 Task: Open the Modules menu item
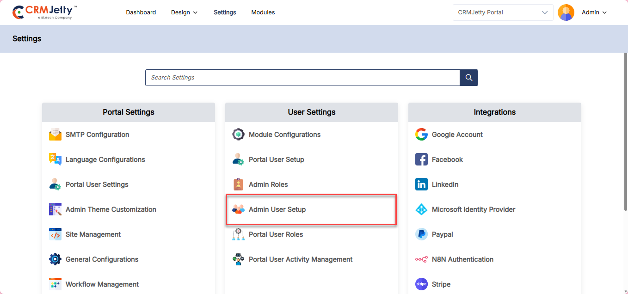(263, 12)
